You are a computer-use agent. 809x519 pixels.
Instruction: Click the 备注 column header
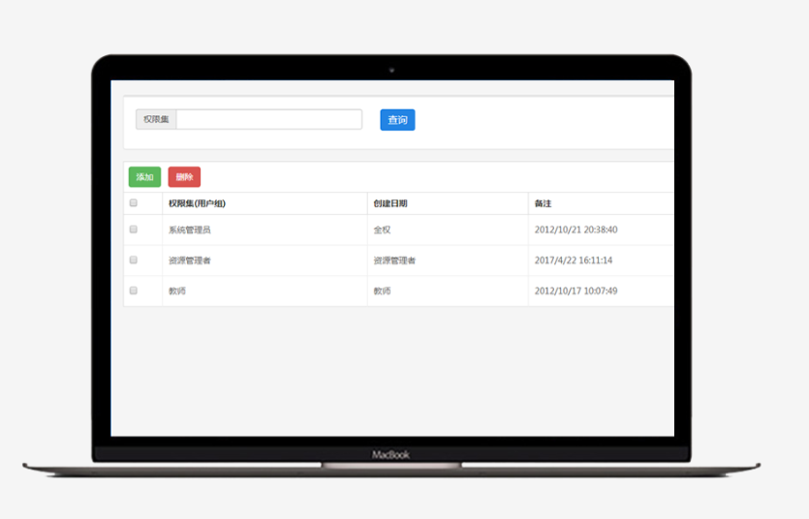543,203
